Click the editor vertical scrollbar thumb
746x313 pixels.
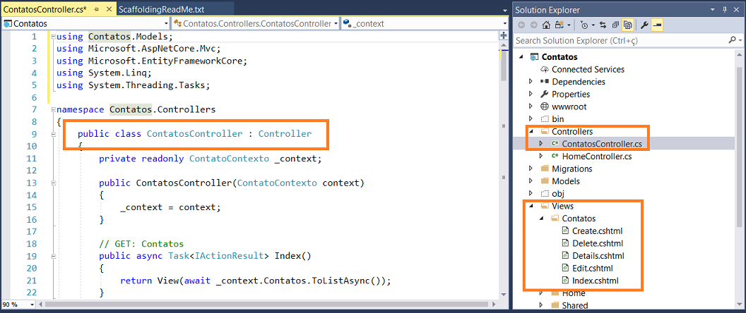pos(504,64)
